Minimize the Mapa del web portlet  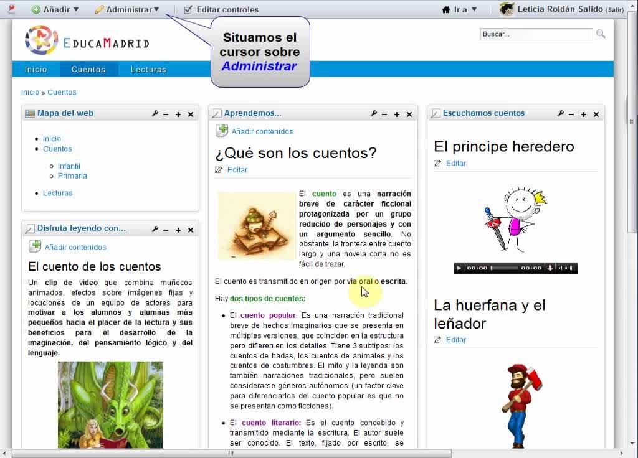point(166,115)
